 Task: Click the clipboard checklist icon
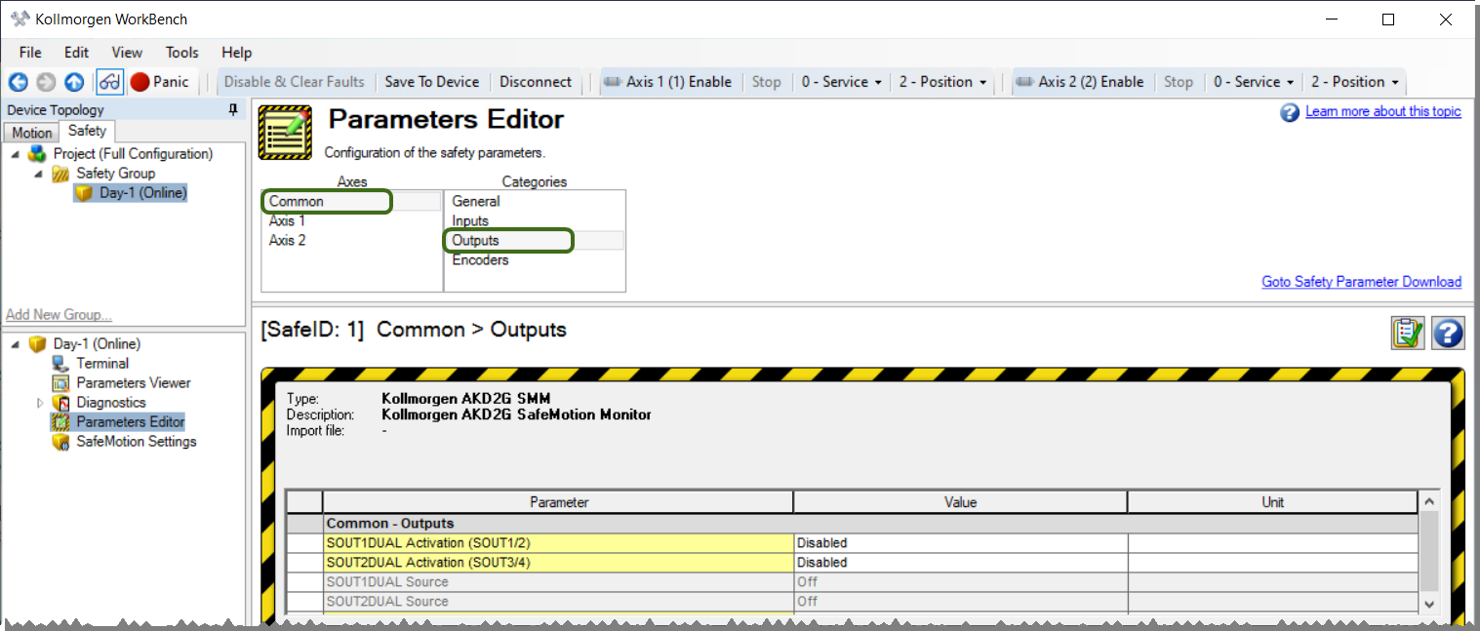(1408, 333)
